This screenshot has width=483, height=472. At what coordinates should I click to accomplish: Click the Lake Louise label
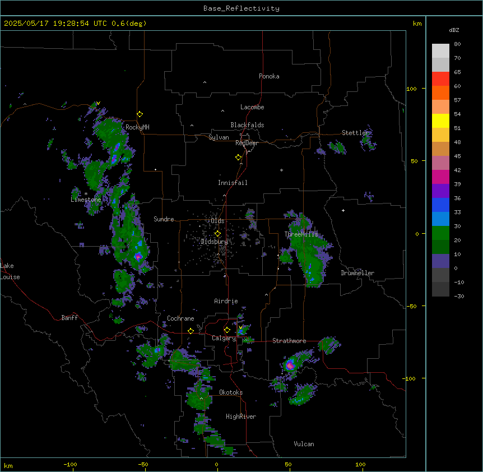(10, 271)
